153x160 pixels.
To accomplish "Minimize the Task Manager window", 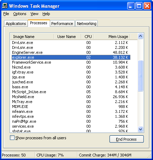I will pyautogui.click(x=131, y=6).
